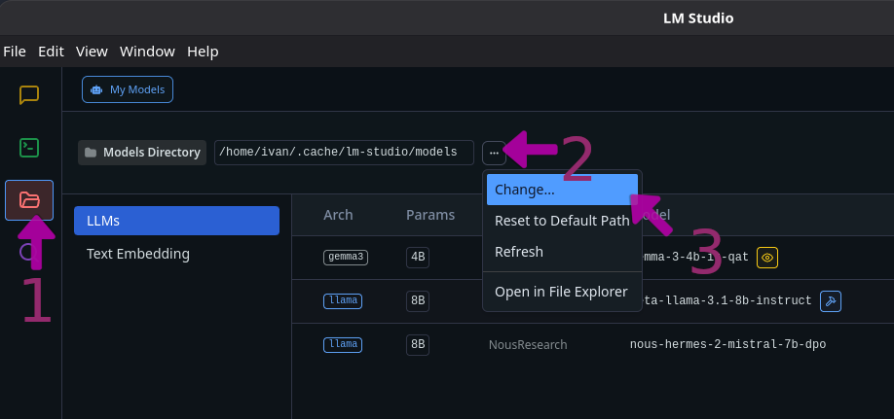This screenshot has height=419, width=894.
Task: Click the Params column header
Action: tap(430, 215)
